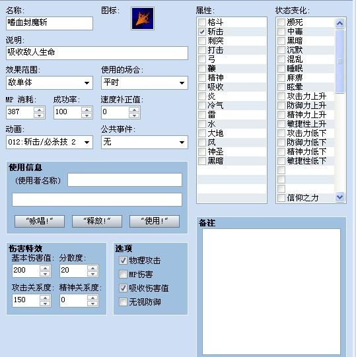Viewport: 356px width, 357px height.
Task: Check the 炎 attribute
Action: click(x=202, y=96)
